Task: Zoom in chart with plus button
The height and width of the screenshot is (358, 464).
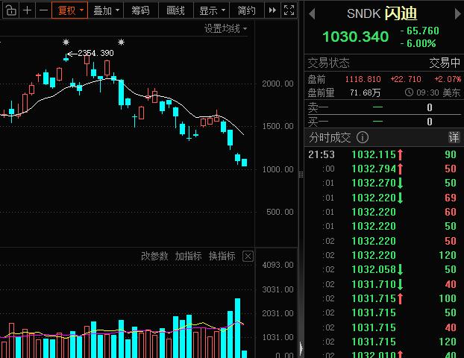Action: [27, 10]
